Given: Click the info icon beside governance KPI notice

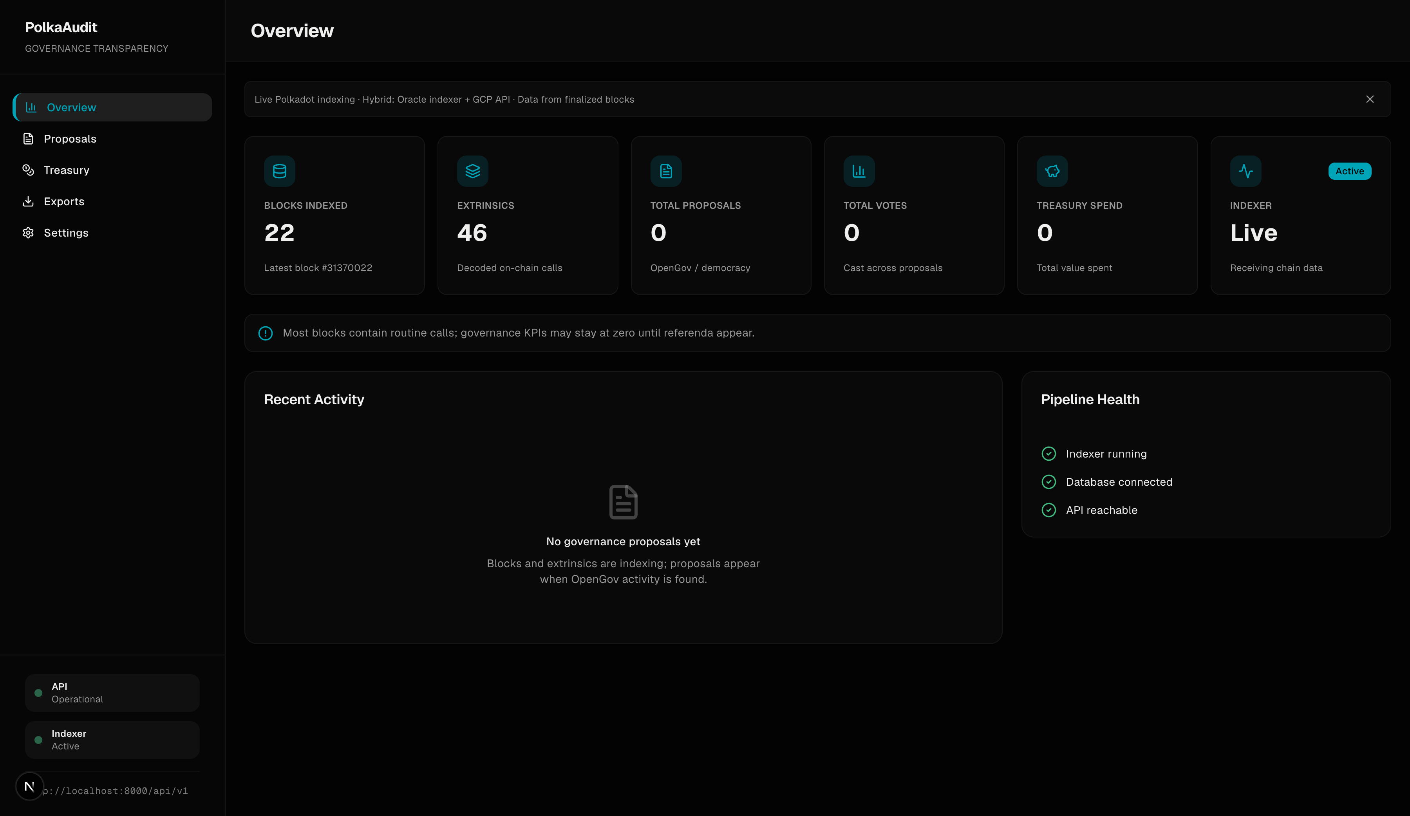Looking at the screenshot, I should point(265,333).
